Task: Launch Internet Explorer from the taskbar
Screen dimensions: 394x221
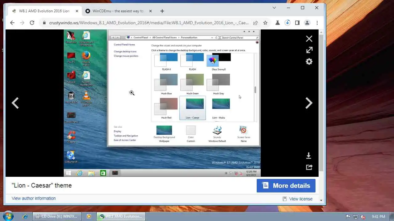Action: (25, 216)
